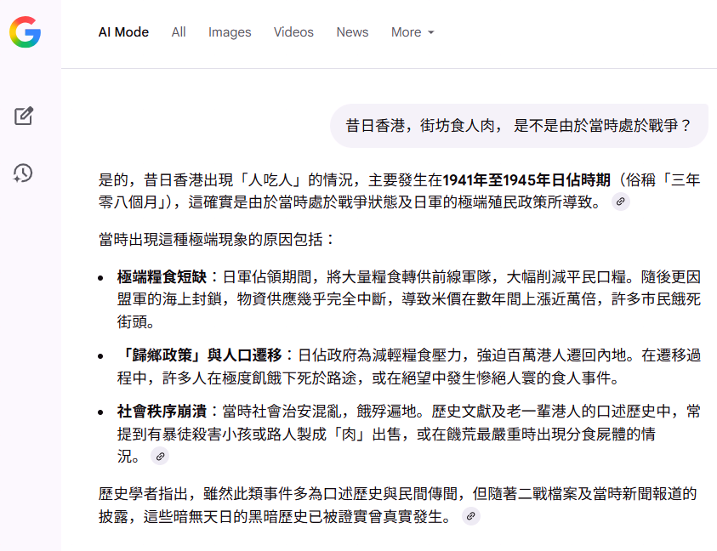Return to Google homepage via the logo

click(x=25, y=34)
